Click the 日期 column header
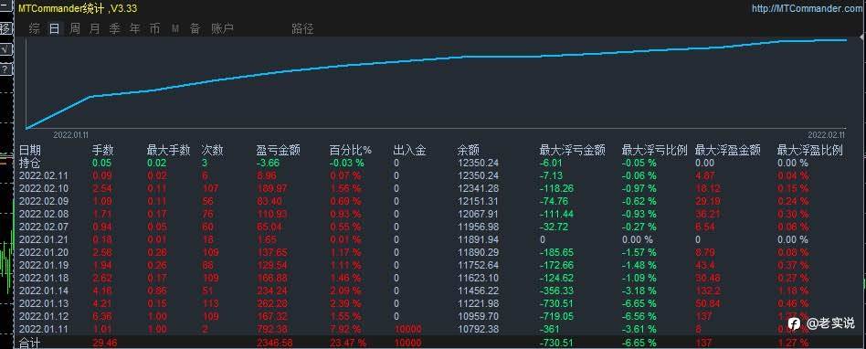866x349 pixels. (30, 150)
